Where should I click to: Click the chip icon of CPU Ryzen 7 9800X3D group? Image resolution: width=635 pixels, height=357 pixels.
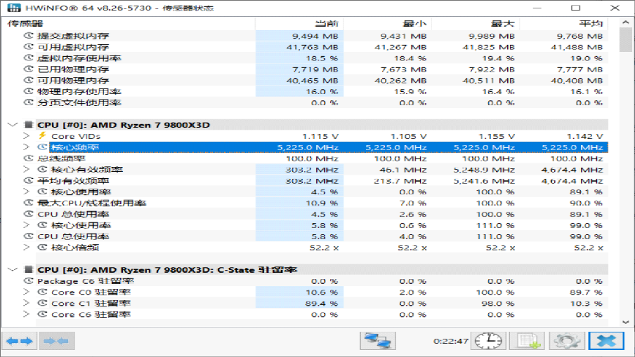[x=28, y=125]
